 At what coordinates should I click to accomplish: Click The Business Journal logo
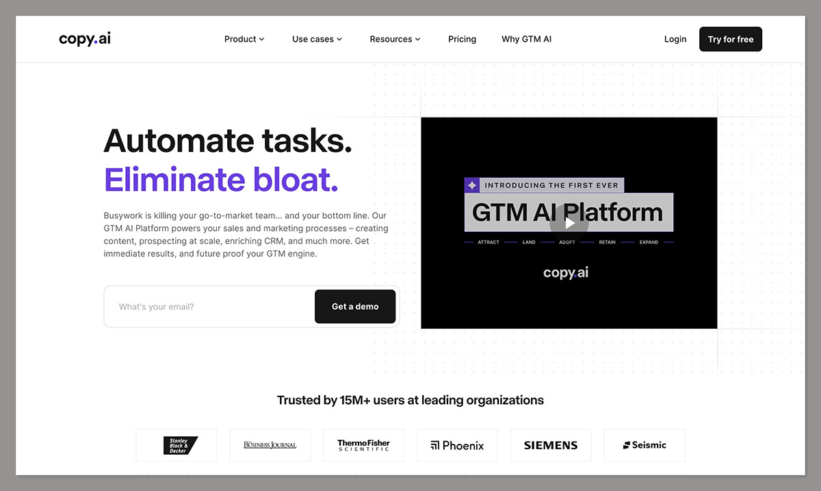tap(270, 444)
